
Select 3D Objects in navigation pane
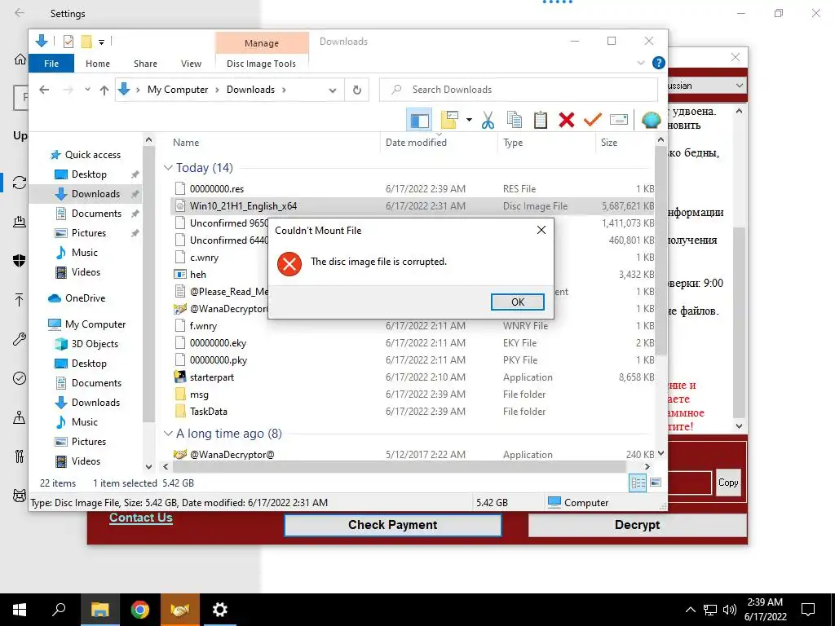click(95, 344)
